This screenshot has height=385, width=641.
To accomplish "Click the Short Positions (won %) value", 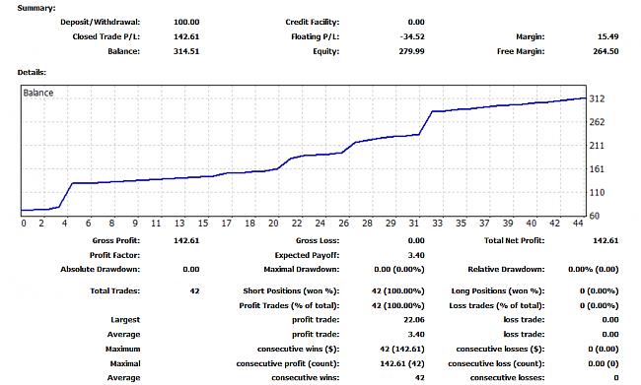I will pos(398,291).
